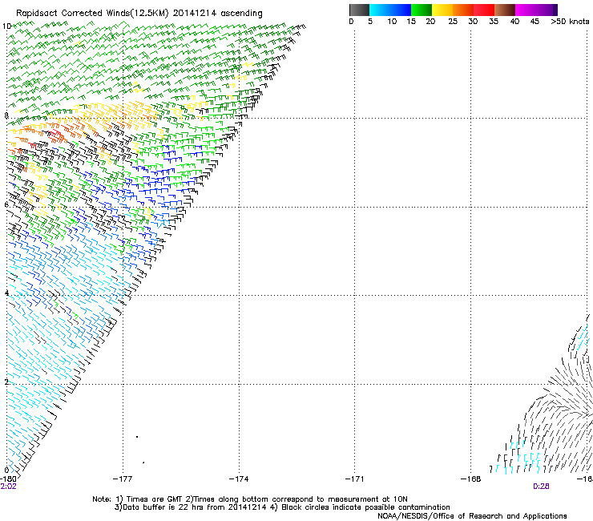
Task: Click the "Rapidscat Corrected Winds(12.5KM) 20141214 ascending" title
Action: point(139,14)
